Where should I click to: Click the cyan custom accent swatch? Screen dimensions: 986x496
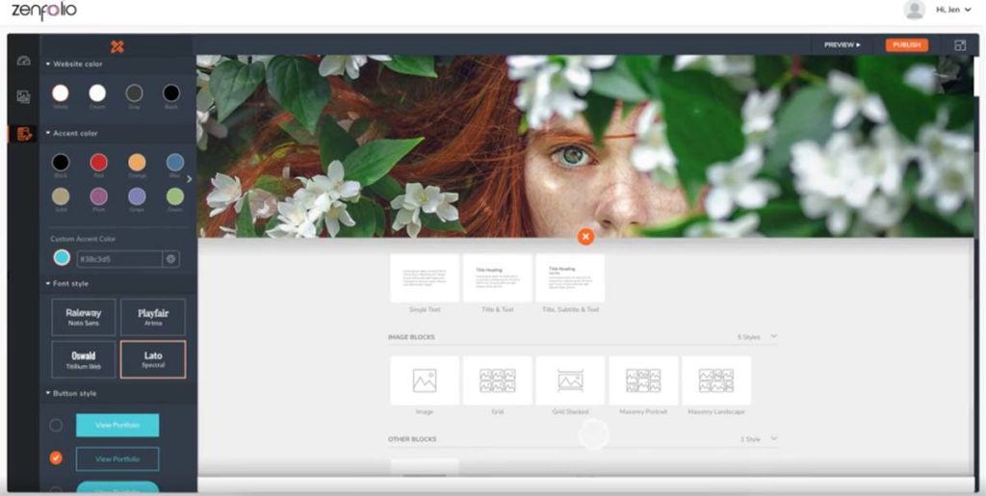pos(62,258)
